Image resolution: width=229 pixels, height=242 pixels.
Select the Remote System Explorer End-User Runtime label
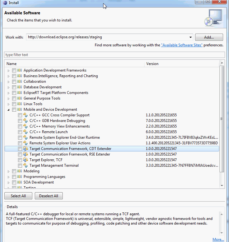coord(65,137)
